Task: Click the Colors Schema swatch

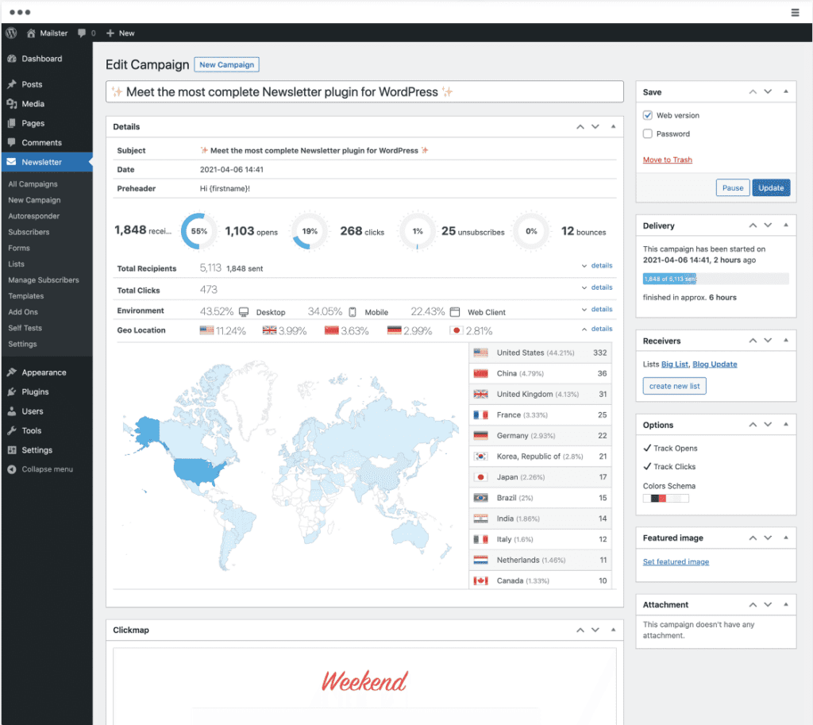Action: point(666,499)
